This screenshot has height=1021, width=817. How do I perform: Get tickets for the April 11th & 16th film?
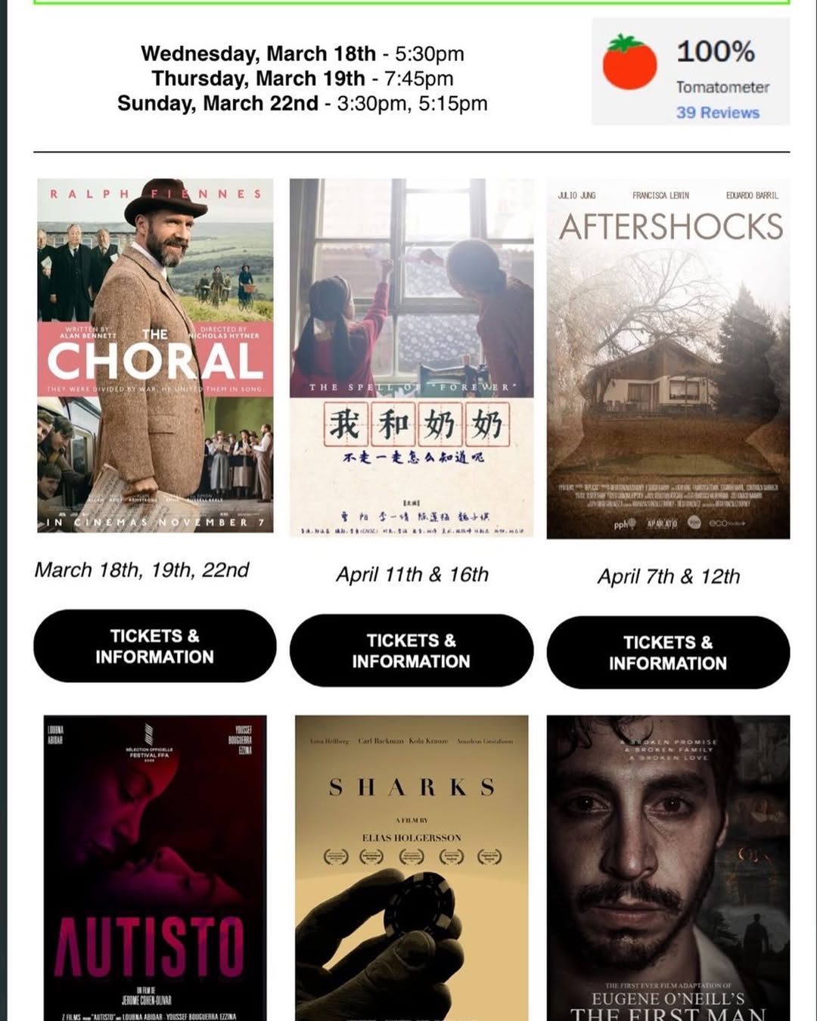click(x=412, y=650)
